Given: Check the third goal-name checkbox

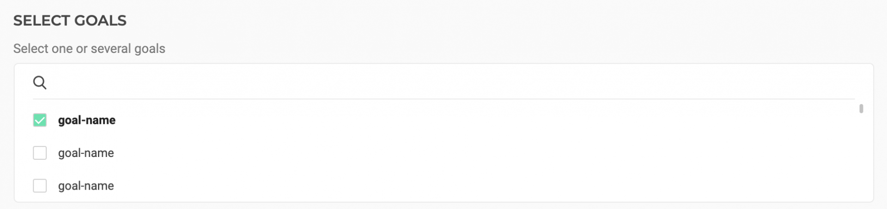Looking at the screenshot, I should 40,186.
